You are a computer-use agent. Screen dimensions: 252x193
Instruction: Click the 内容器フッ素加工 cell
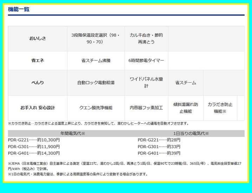pos(146,108)
